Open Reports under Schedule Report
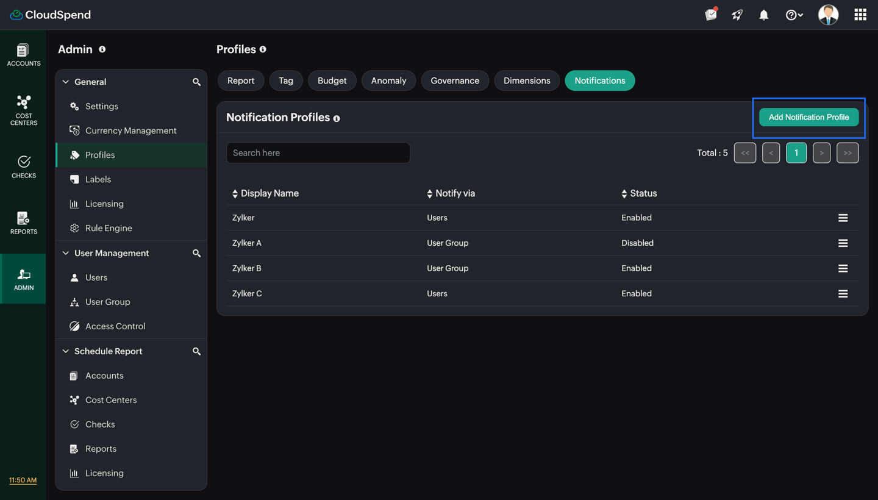 (132, 449)
